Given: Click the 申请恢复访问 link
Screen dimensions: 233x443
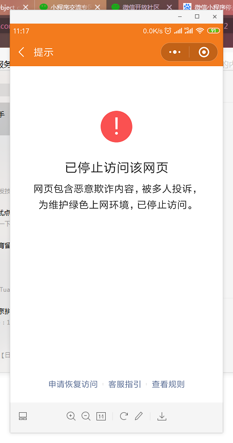Looking at the screenshot, I should tap(73, 384).
